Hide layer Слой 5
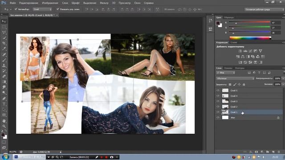Image resolution: width=285 pixels, height=160 pixels. 218,90
